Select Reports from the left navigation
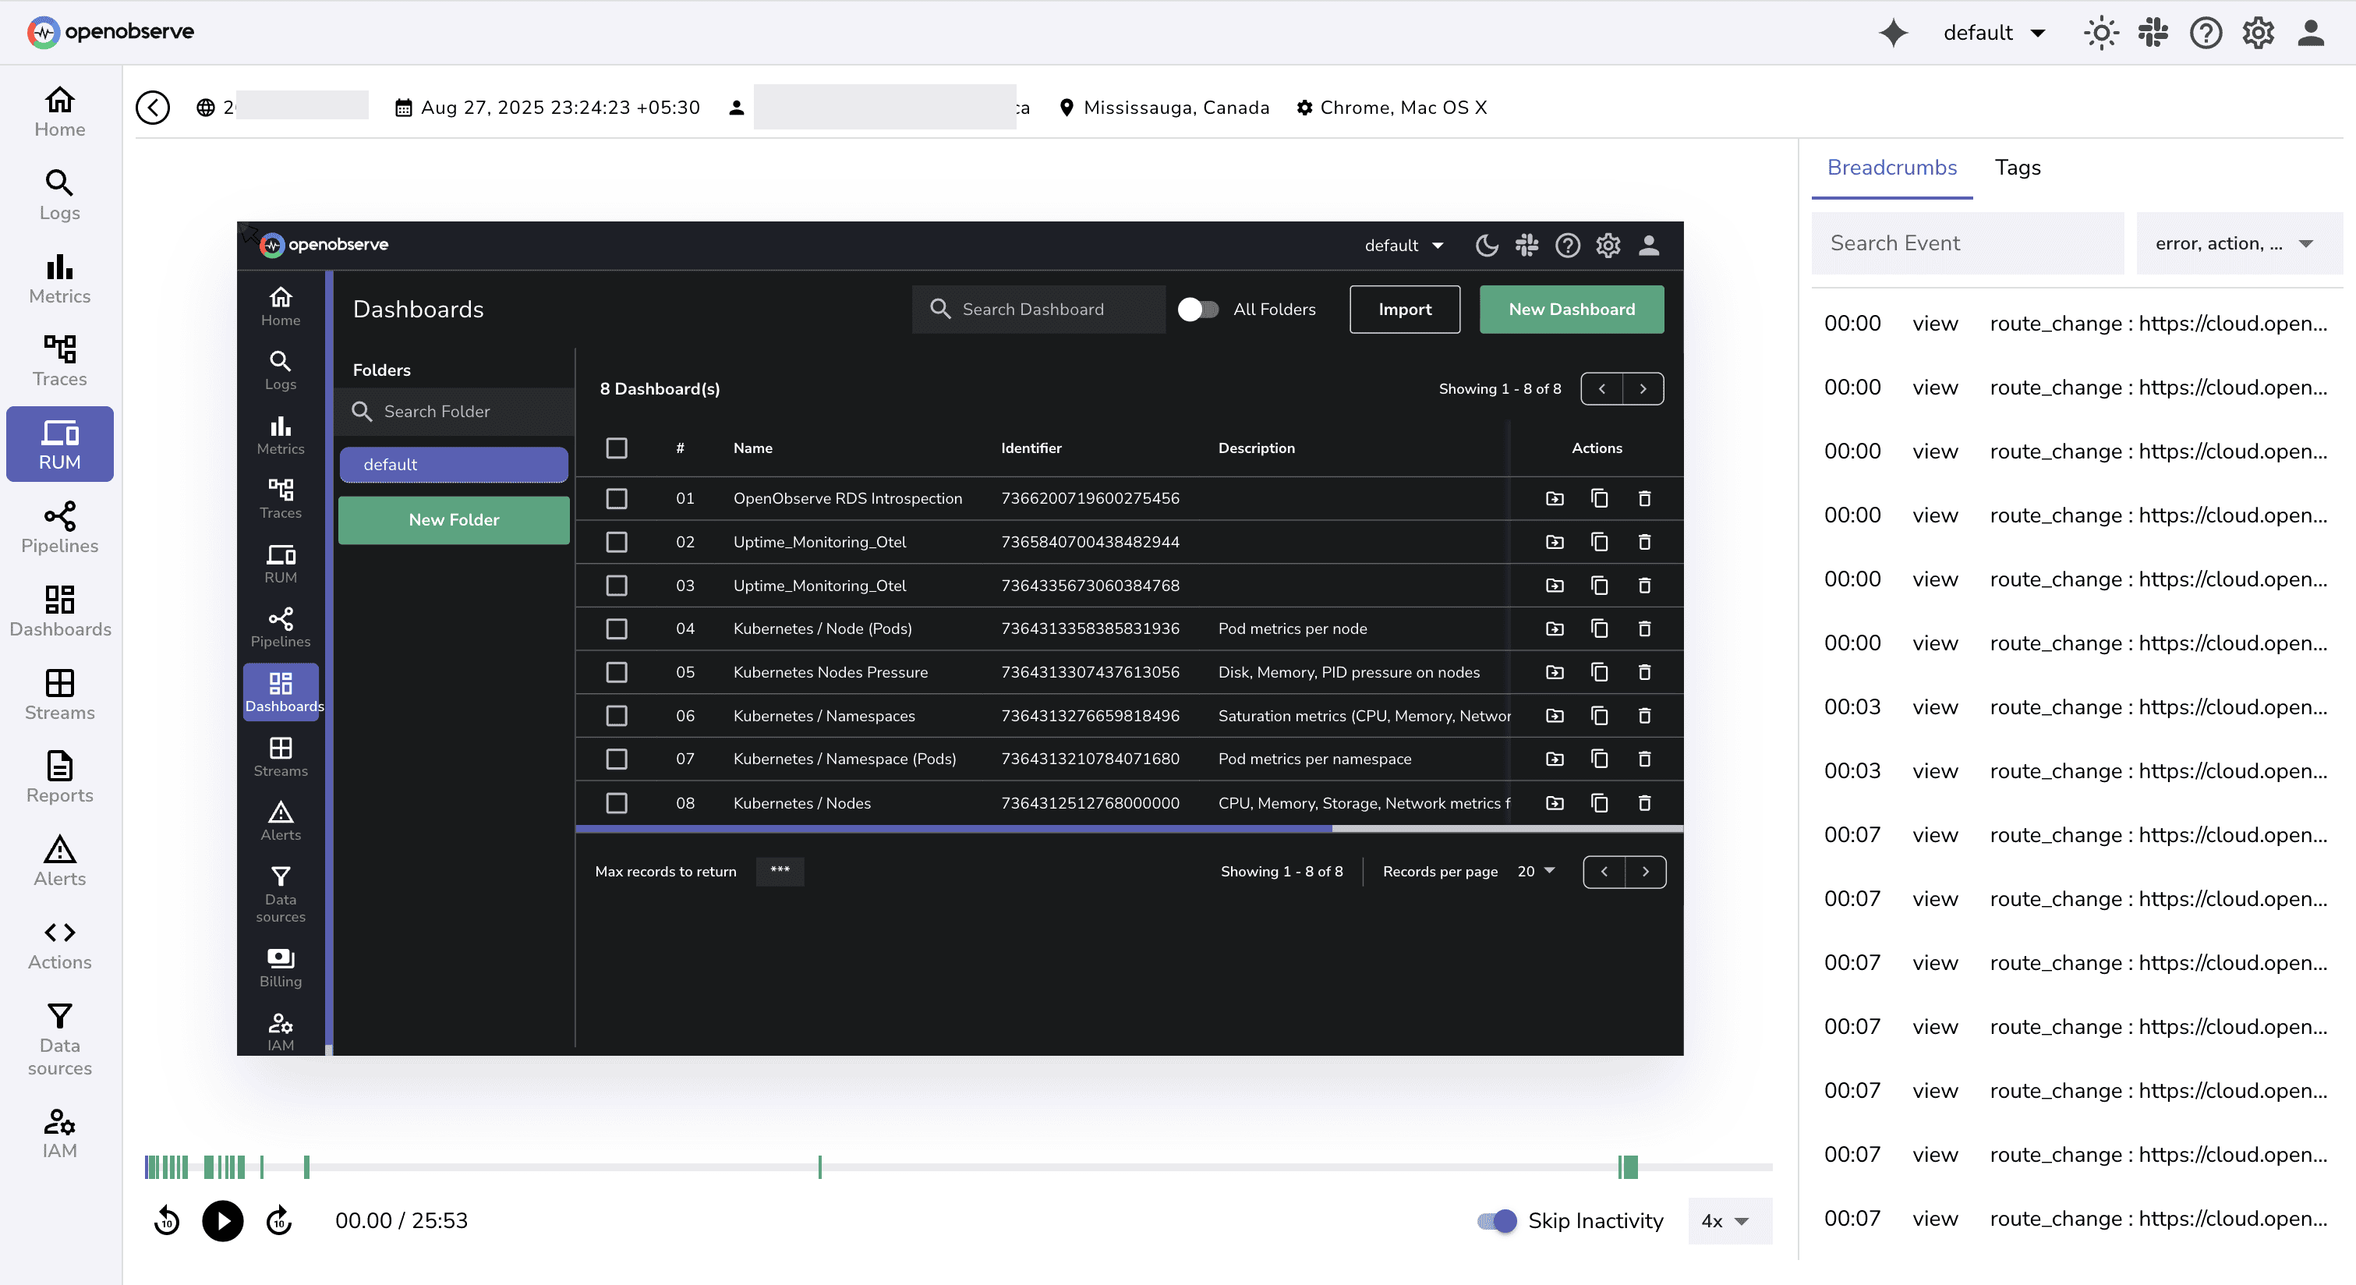2356x1285 pixels. point(58,777)
